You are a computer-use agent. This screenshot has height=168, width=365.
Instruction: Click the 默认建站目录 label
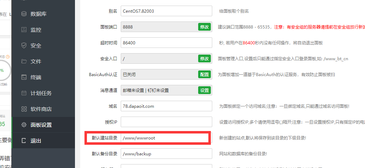tap(105, 138)
